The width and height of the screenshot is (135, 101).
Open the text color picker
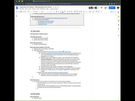point(62,12)
